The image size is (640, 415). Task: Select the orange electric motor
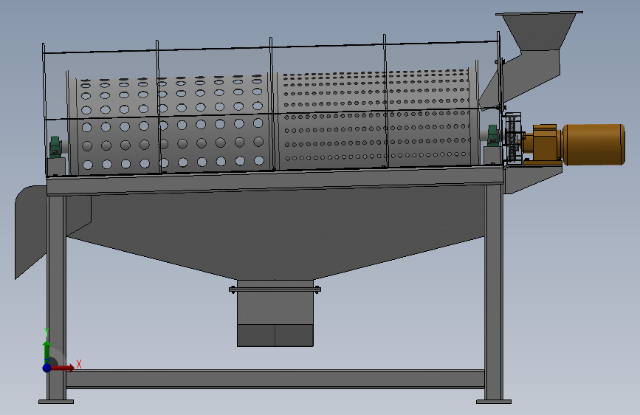coord(594,145)
